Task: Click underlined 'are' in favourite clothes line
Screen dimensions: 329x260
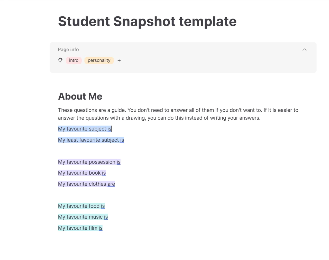Action: pos(111,184)
